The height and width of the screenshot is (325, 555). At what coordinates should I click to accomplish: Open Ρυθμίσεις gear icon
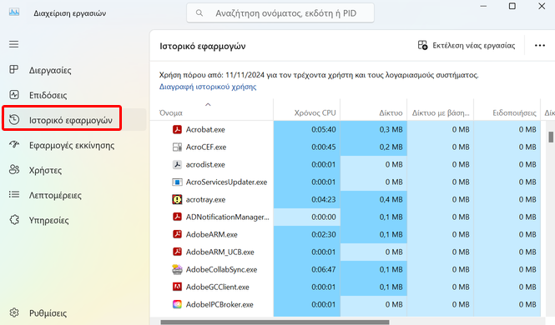(x=14, y=312)
